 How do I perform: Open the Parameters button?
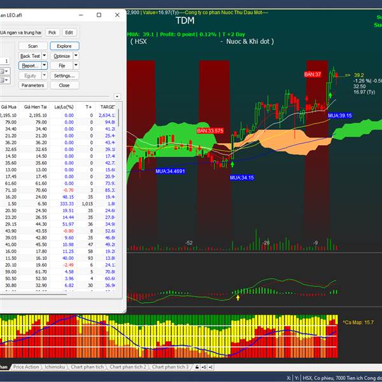pos(33,85)
